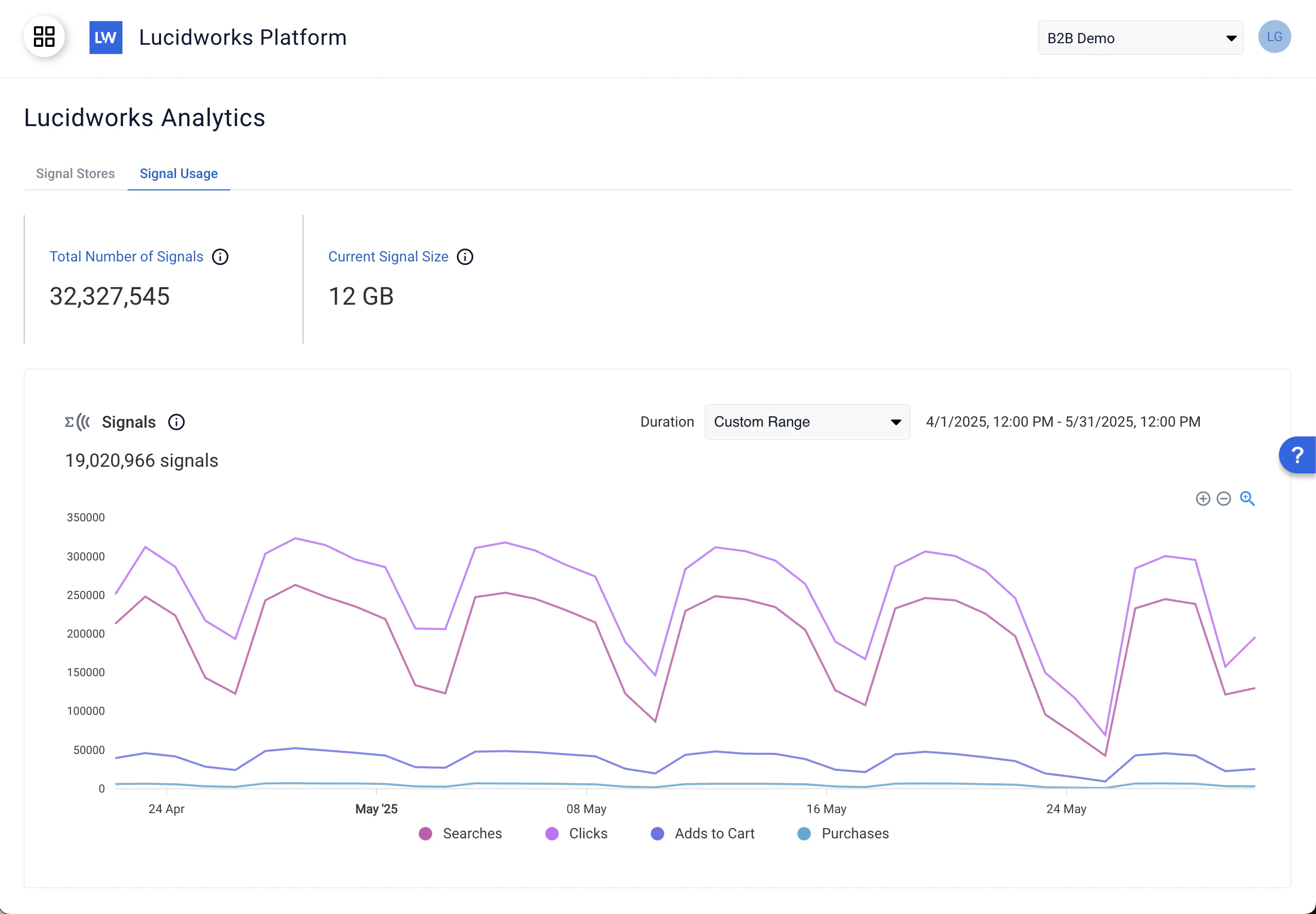Click the 24 Apr x-axis label
Viewport: 1316px width, 914px height.
point(166,809)
